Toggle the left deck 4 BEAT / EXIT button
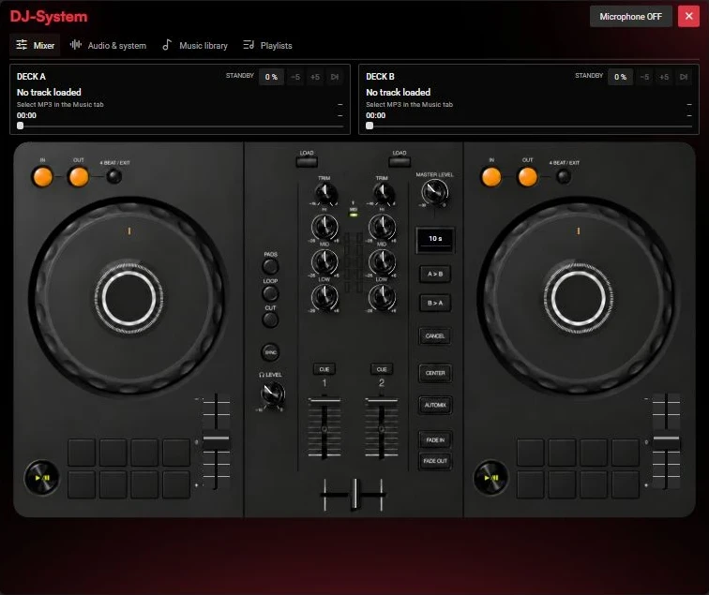The height and width of the screenshot is (595, 709). click(114, 176)
